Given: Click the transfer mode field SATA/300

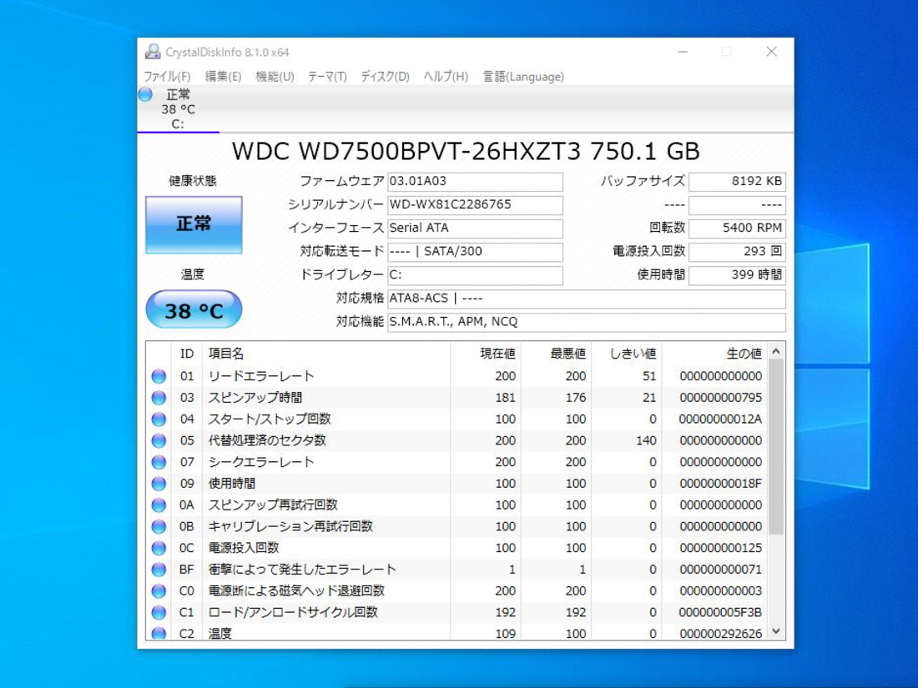Looking at the screenshot, I should 475,252.
